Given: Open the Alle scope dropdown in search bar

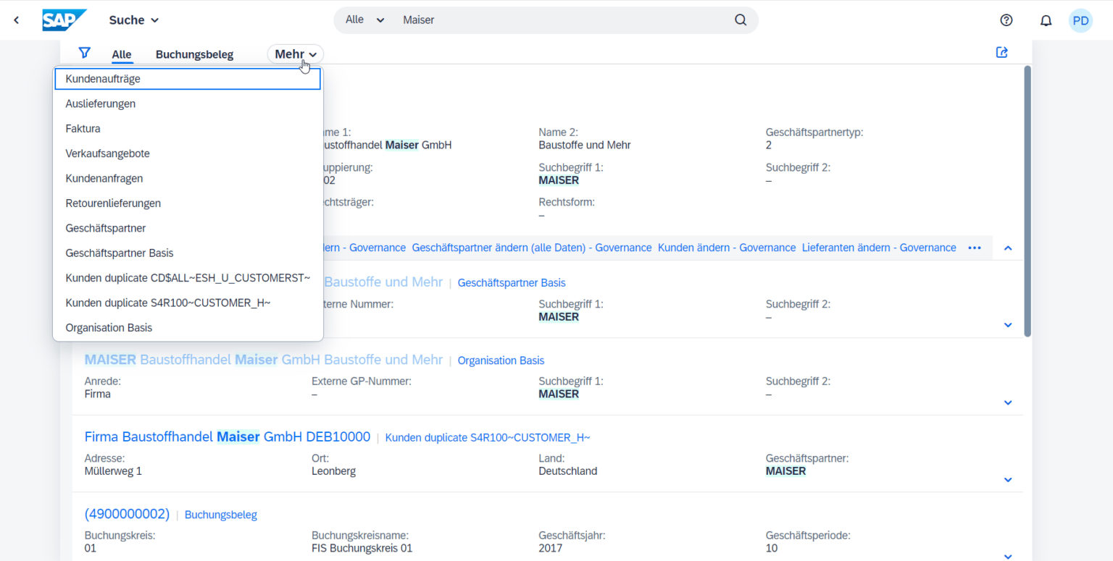Looking at the screenshot, I should (364, 20).
